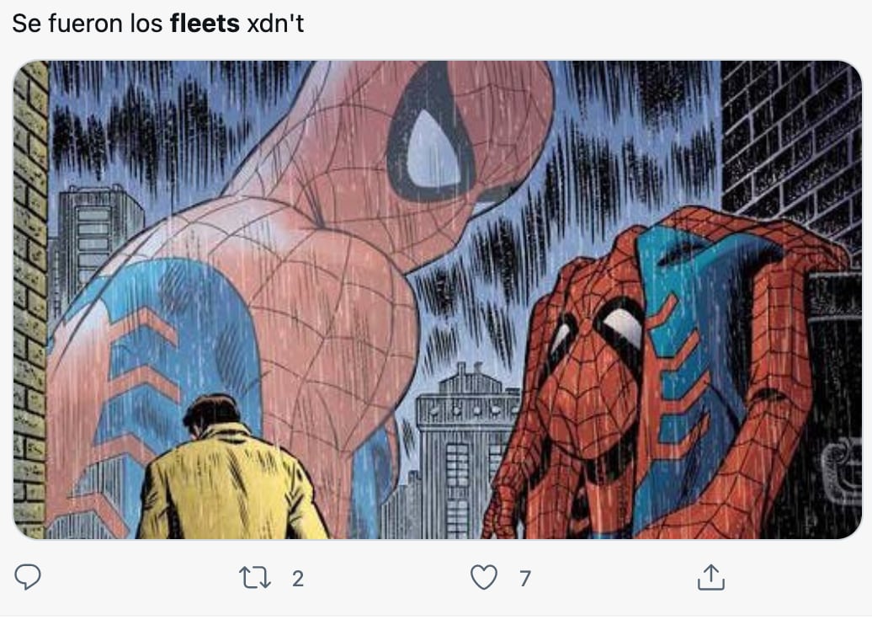Like the tweet with the heart icon

point(483,578)
